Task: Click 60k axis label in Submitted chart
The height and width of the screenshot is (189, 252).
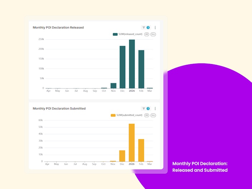Action: 41,120
